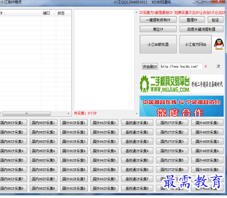Click the 验证 button
Image resolution: width=227 pixels, height=198 pixels.
coord(215,20)
